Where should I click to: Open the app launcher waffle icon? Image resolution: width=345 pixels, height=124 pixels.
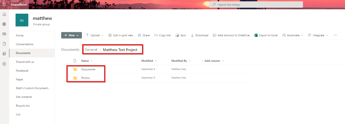tap(4, 4)
